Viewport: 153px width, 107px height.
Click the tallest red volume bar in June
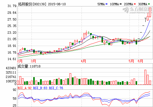[145, 77]
